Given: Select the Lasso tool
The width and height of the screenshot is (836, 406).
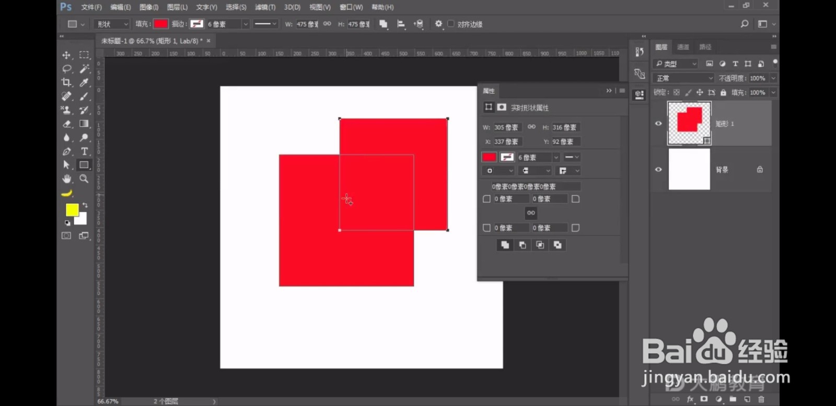Looking at the screenshot, I should point(66,68).
